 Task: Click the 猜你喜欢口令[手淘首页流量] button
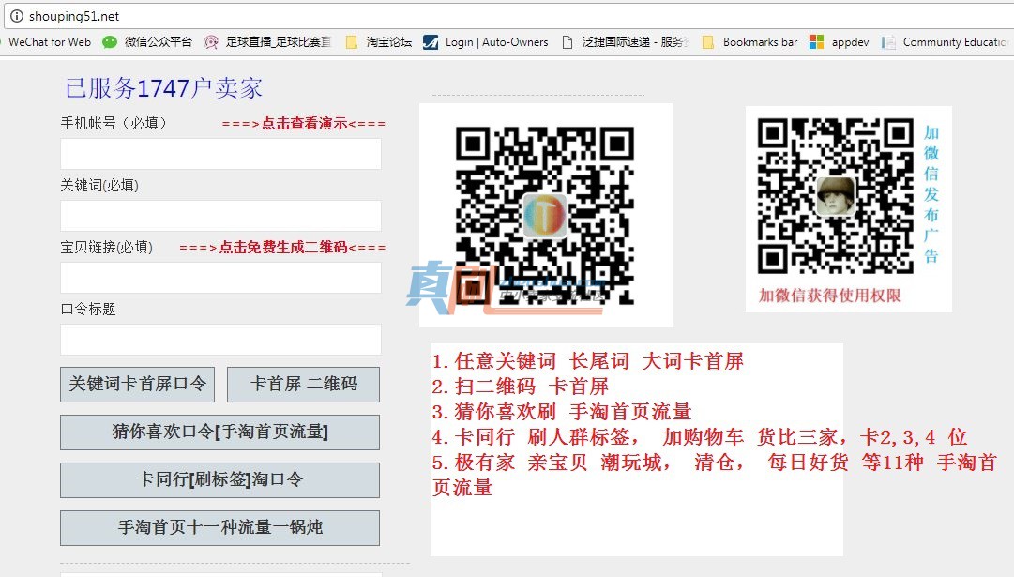tap(219, 433)
